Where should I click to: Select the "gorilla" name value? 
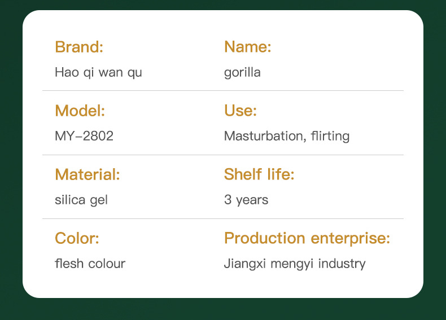[x=242, y=73]
